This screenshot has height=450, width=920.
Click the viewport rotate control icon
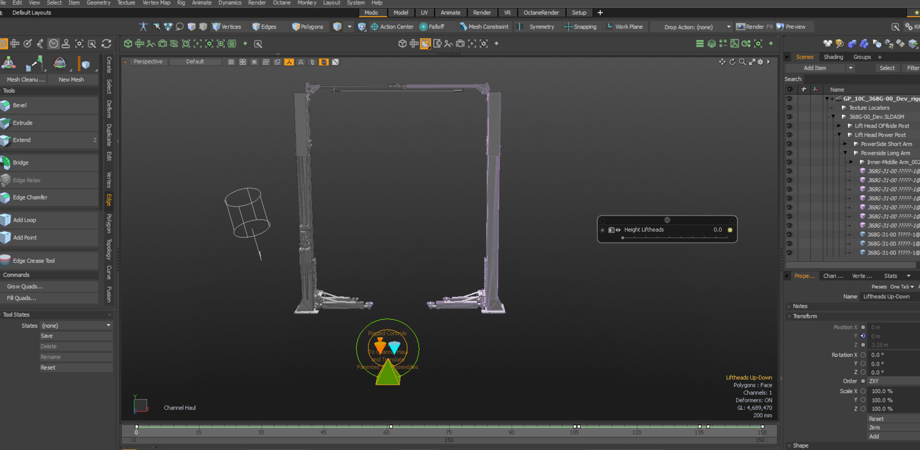pyautogui.click(x=733, y=61)
